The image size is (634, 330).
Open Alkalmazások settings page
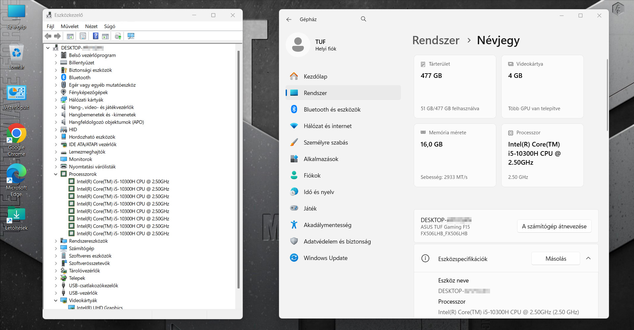pos(343,159)
